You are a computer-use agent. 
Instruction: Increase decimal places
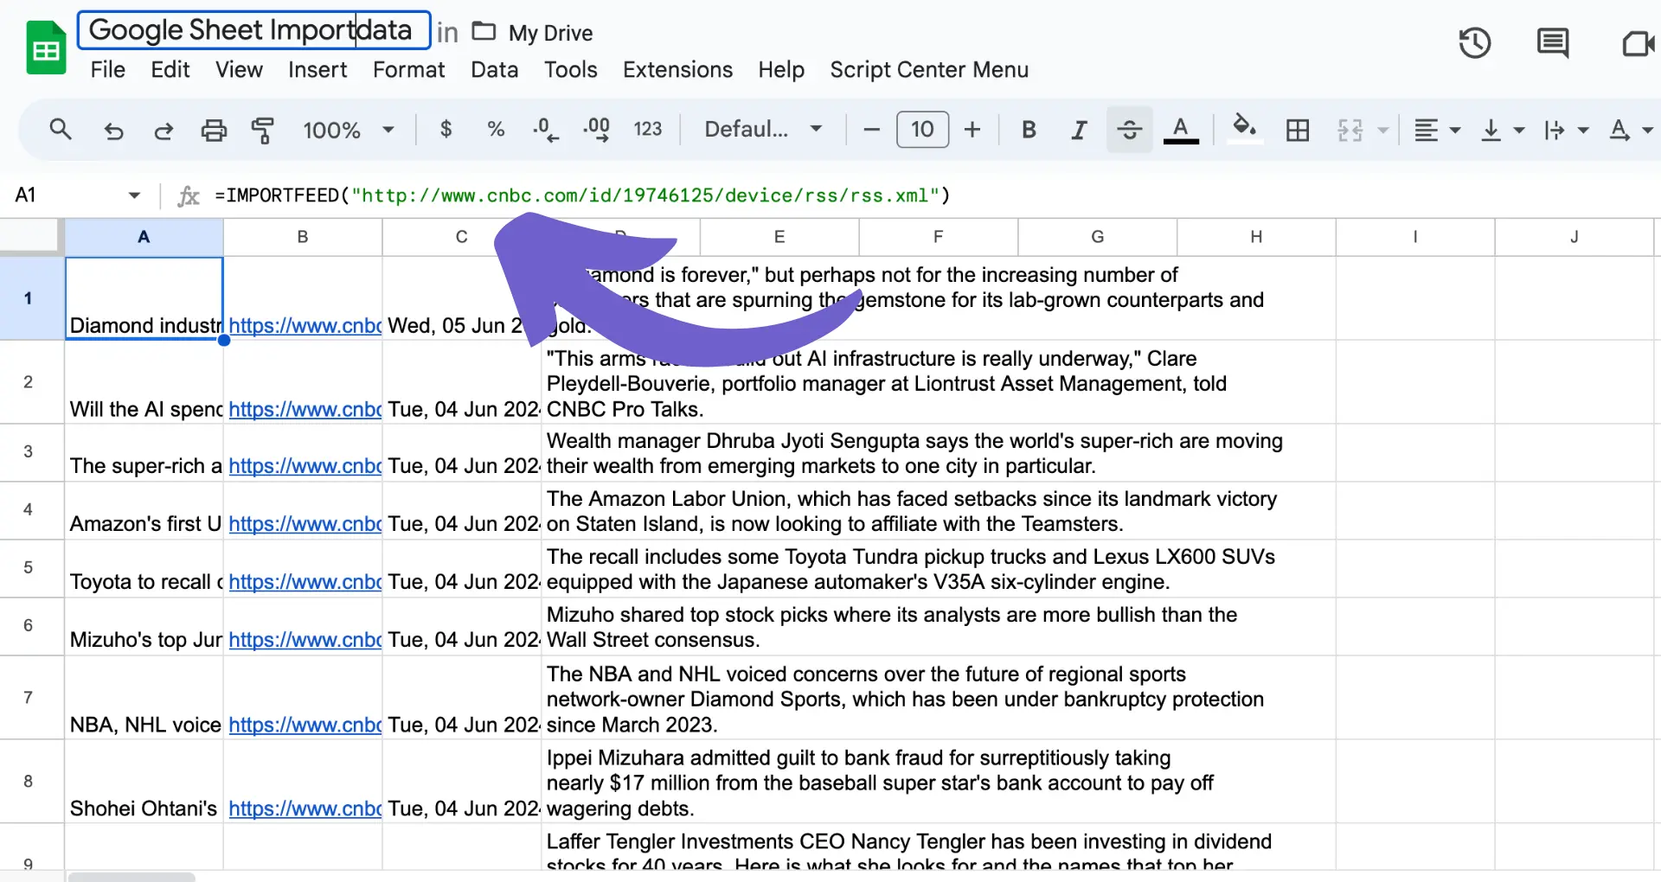[x=597, y=130]
